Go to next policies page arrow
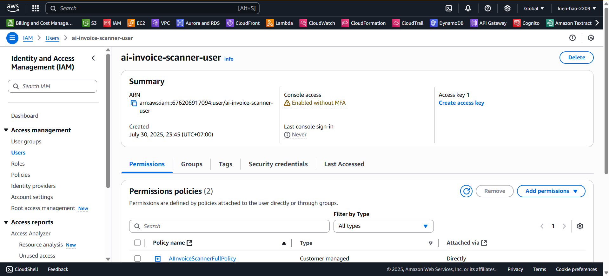Viewport: 609px width, 276px height. point(564,226)
